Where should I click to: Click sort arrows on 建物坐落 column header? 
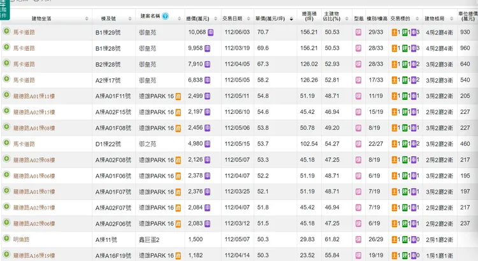[x=87, y=19]
